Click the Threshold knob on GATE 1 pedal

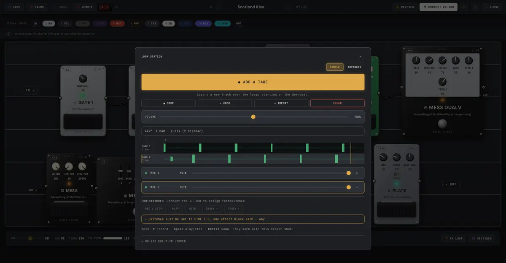point(83,79)
